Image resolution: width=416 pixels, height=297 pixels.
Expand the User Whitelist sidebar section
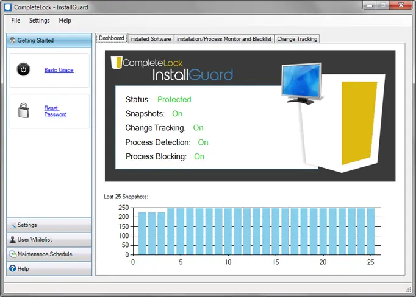click(x=49, y=240)
